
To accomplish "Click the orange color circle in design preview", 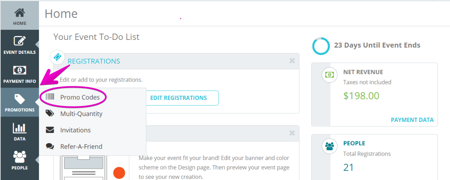I will (x=119, y=173).
